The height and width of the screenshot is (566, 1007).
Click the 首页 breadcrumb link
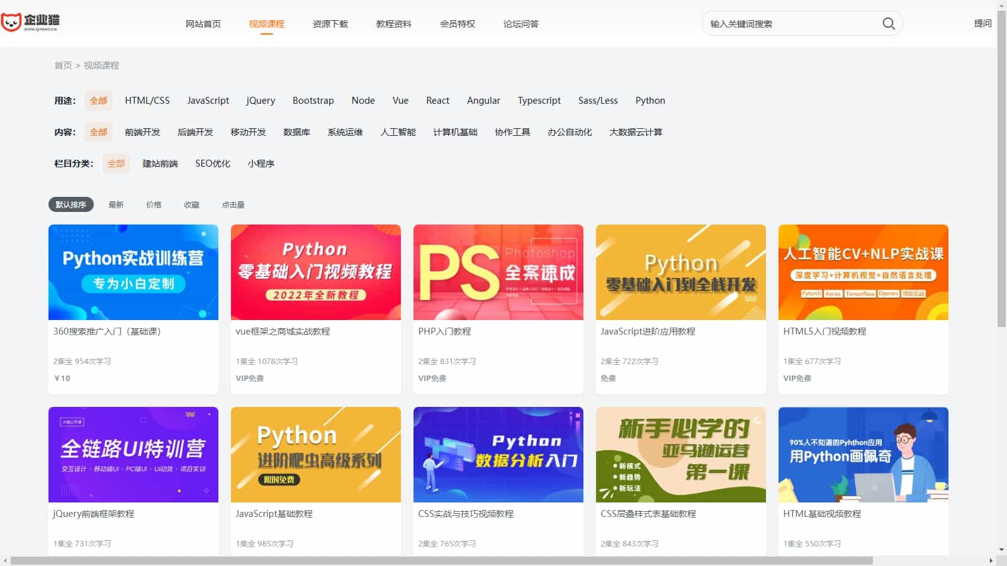point(63,65)
